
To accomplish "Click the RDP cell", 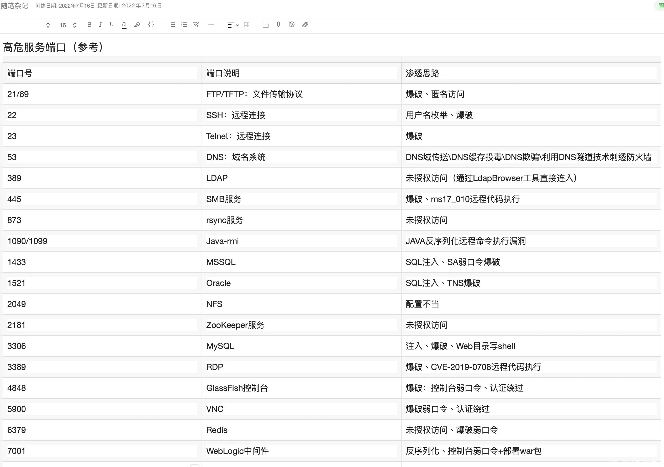I will (301, 367).
